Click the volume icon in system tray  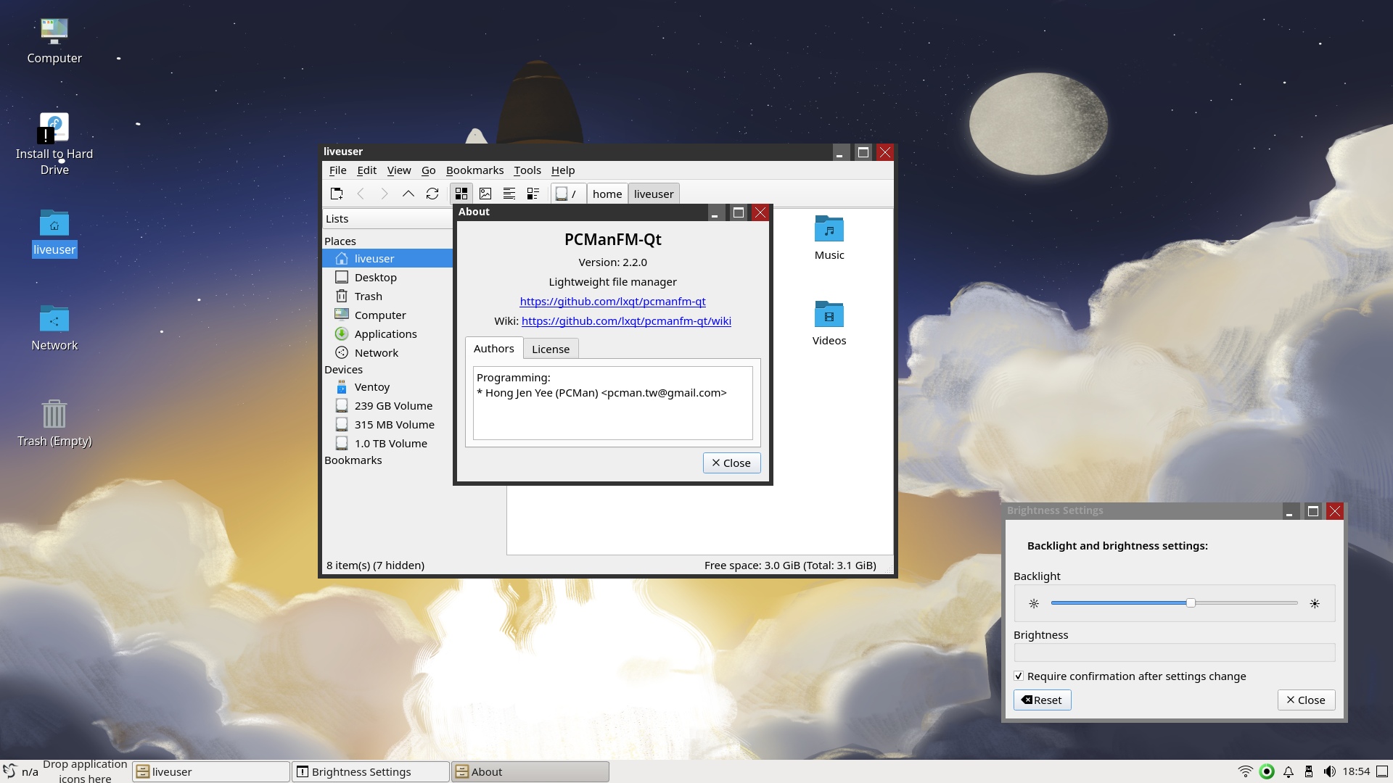point(1329,771)
